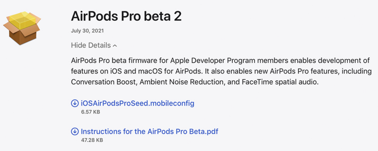Click the Hide Details text link

pyautogui.click(x=91, y=45)
